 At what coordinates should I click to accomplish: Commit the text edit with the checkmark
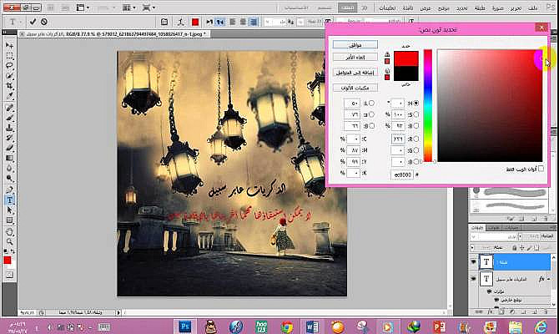tap(33, 22)
